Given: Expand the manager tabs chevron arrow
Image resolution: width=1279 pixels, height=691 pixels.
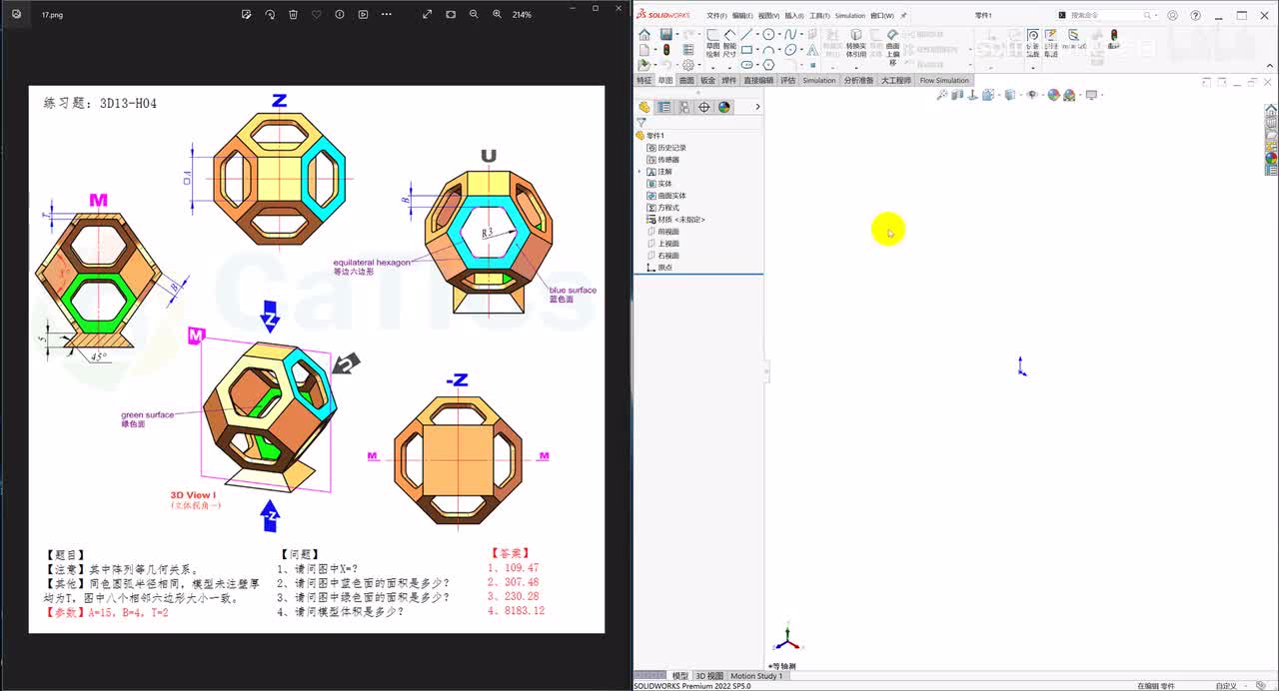Looking at the screenshot, I should click(x=757, y=107).
